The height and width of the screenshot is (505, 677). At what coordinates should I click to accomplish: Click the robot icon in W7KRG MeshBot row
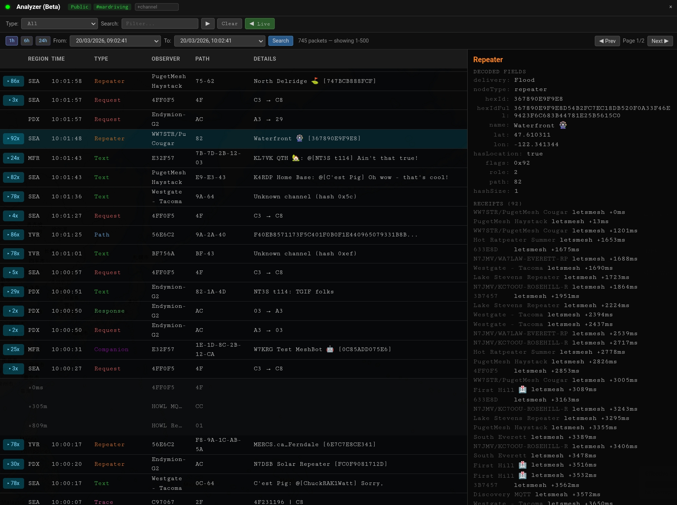point(330,349)
